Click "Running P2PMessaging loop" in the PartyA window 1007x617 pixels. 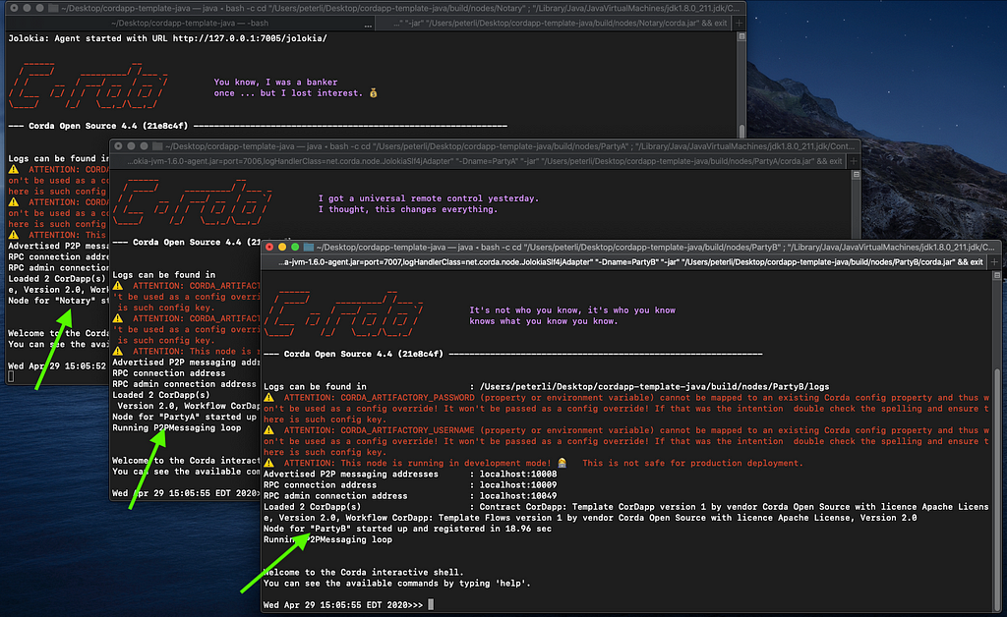(177, 427)
